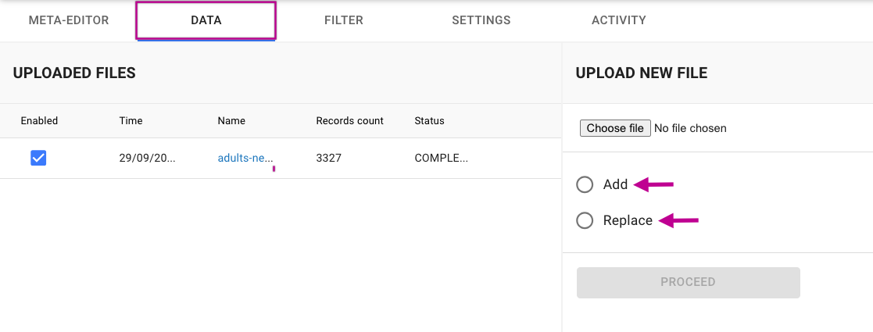Image resolution: width=873 pixels, height=332 pixels.
Task: Go to the SETTINGS tab
Action: point(481,20)
